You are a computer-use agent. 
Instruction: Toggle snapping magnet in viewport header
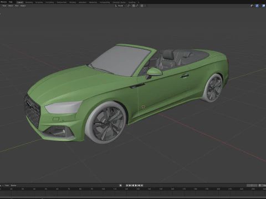134,6
